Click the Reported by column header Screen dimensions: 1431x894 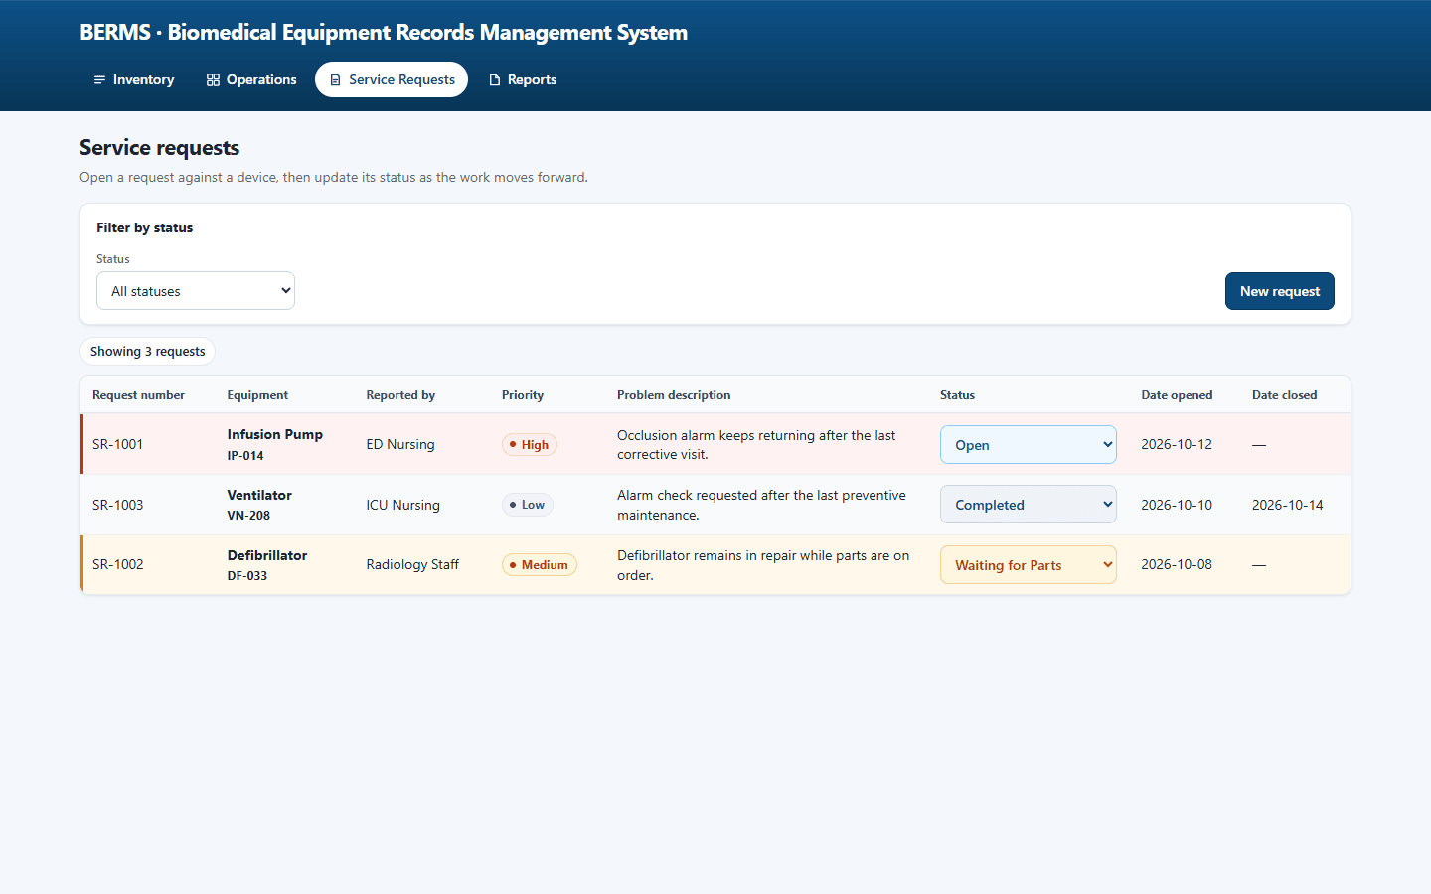(400, 395)
